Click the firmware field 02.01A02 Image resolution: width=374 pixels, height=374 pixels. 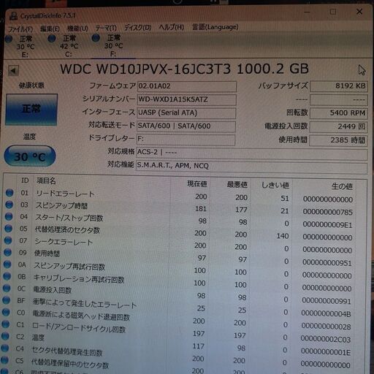(x=187, y=87)
